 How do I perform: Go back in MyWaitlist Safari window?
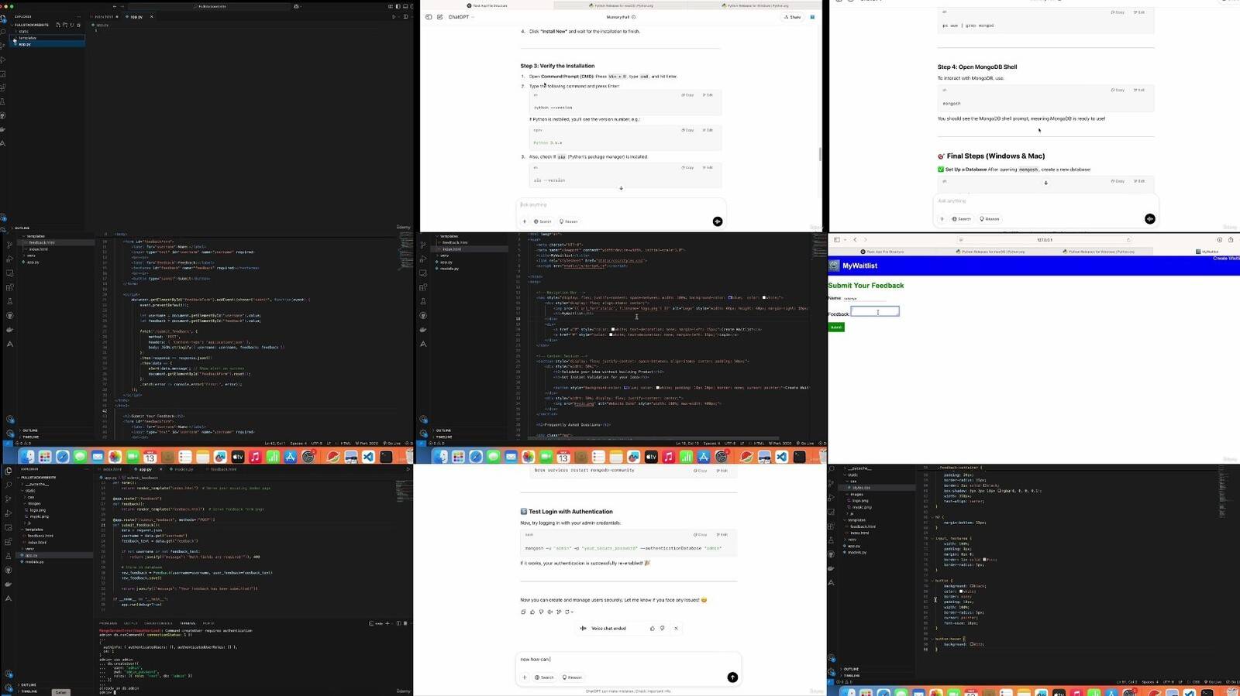[856, 240]
